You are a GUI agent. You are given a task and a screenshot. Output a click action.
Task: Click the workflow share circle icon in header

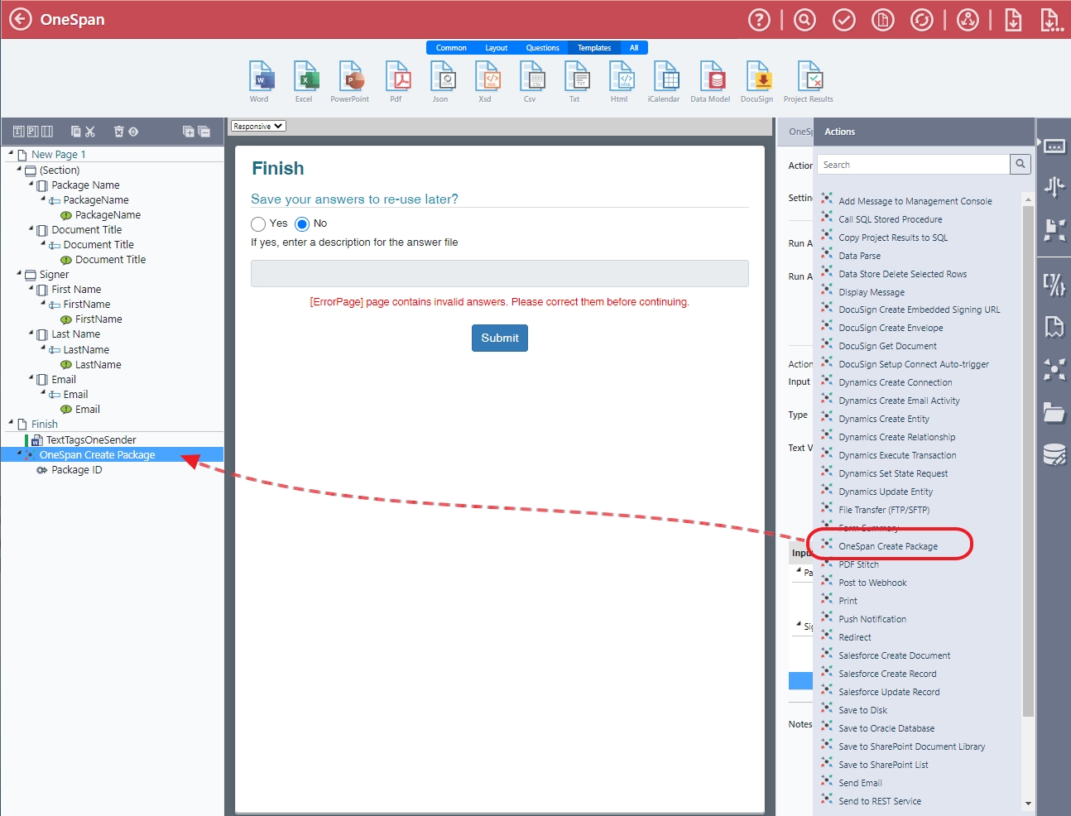(x=968, y=20)
